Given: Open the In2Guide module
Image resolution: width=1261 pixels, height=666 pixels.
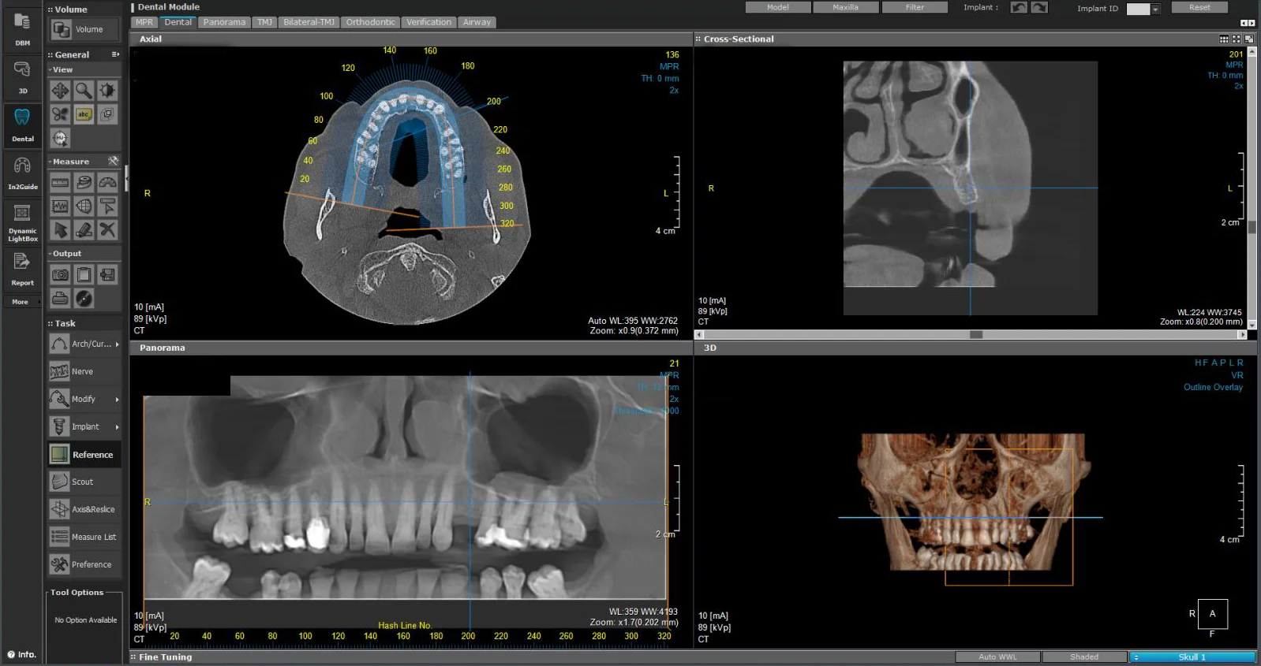Looking at the screenshot, I should coord(22,173).
